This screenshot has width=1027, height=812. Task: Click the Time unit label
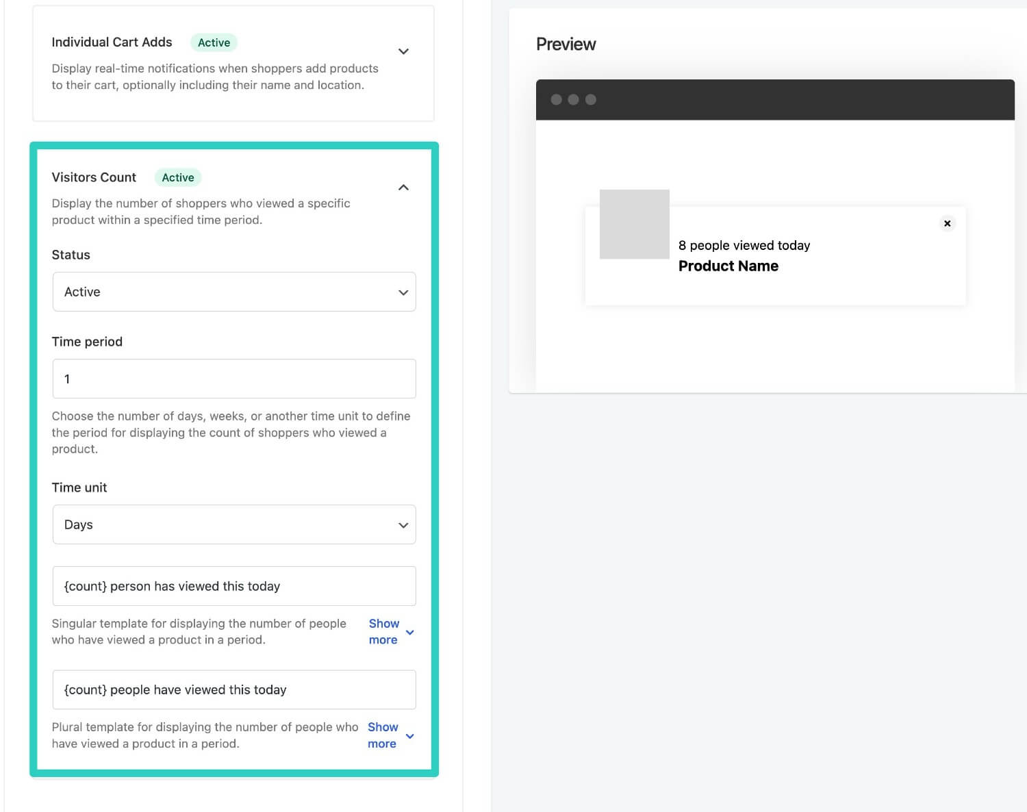(79, 487)
